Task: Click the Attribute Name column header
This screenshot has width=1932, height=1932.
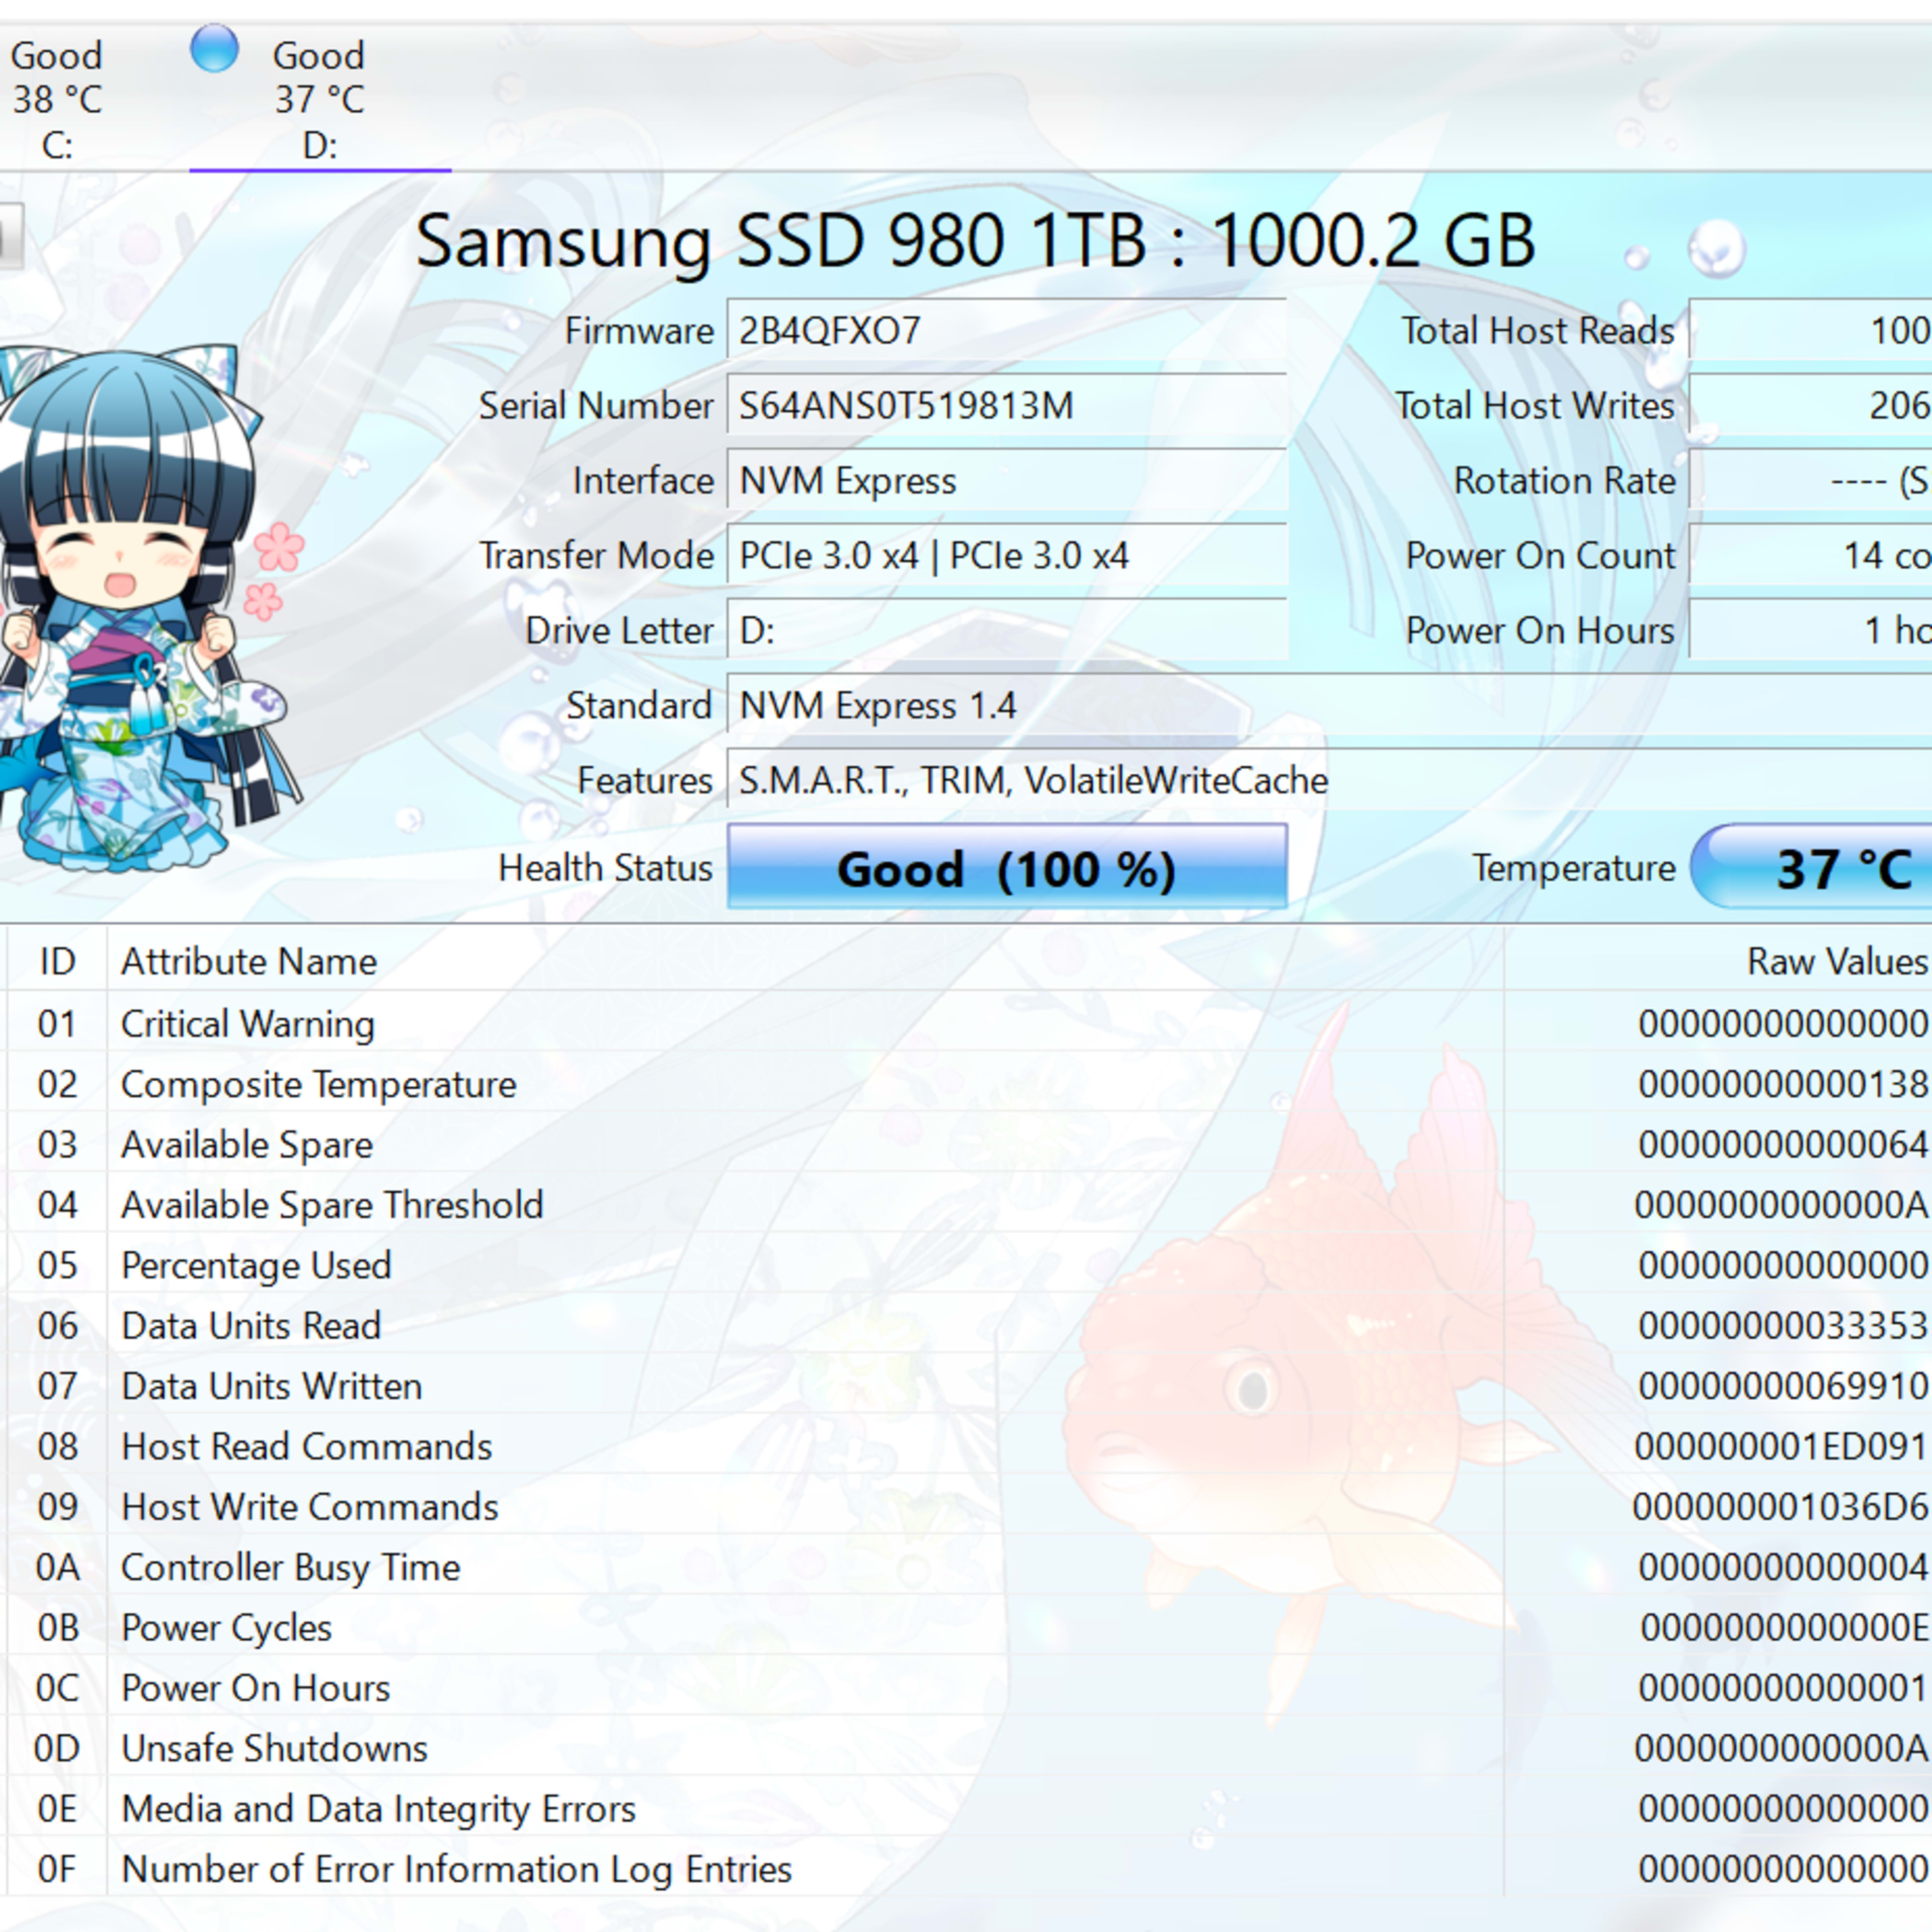Action: coord(805,960)
